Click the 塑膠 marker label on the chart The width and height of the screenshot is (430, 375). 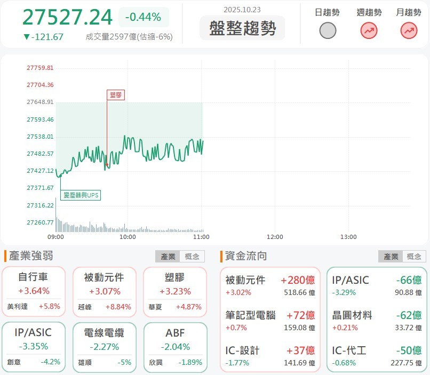(116, 95)
